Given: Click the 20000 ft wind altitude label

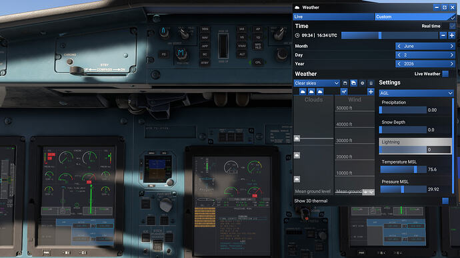Looking at the screenshot, I should tap(344, 157).
